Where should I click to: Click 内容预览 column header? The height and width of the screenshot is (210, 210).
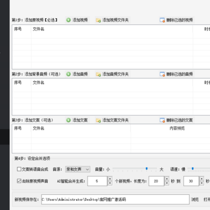177,128
